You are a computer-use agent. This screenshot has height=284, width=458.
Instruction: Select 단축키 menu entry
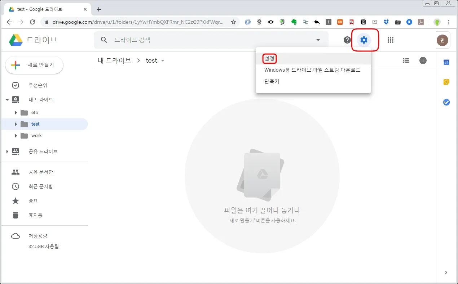click(x=313, y=81)
